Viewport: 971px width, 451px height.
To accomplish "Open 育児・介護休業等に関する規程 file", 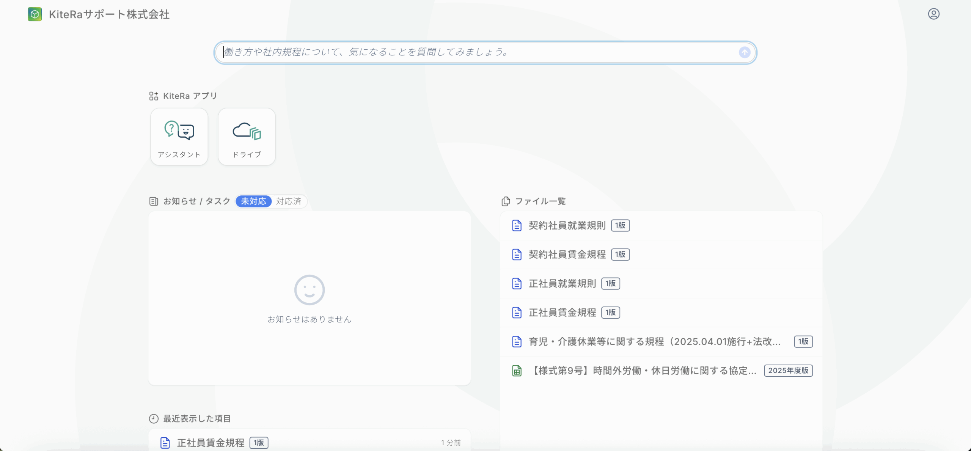I will 654,341.
